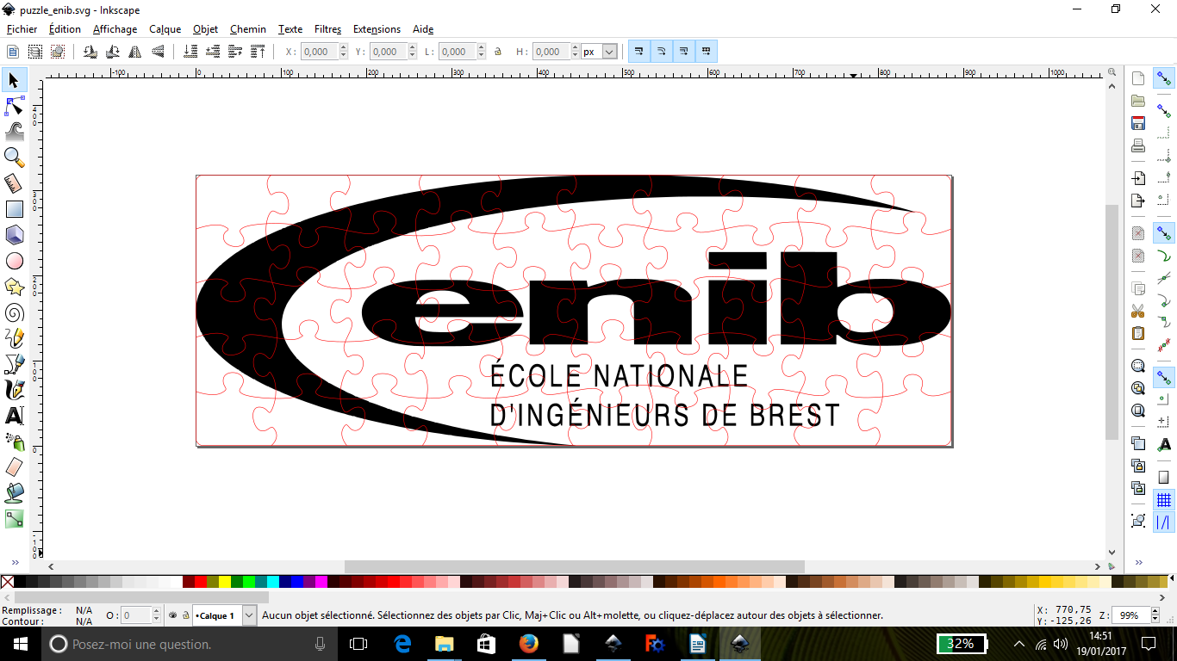1177x661 pixels.
Task: Toggle snap to guides button
Action: tap(1164, 522)
